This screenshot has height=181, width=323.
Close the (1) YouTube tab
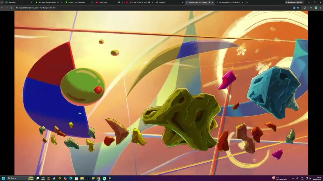pyautogui.click(x=122, y=2)
